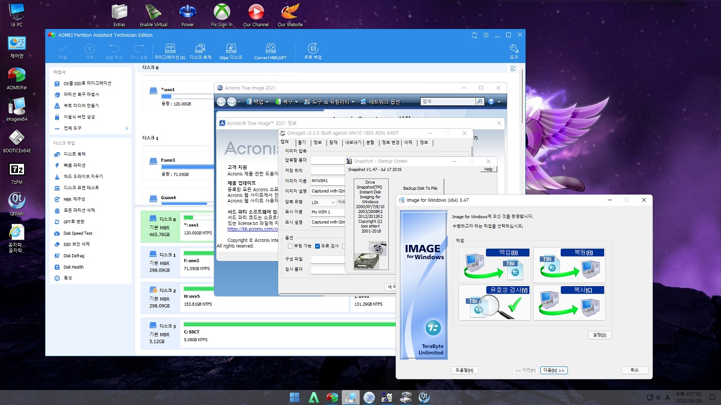The width and height of the screenshot is (721, 405).
Task: Click Help button in Snapshot window
Action: [x=488, y=169]
